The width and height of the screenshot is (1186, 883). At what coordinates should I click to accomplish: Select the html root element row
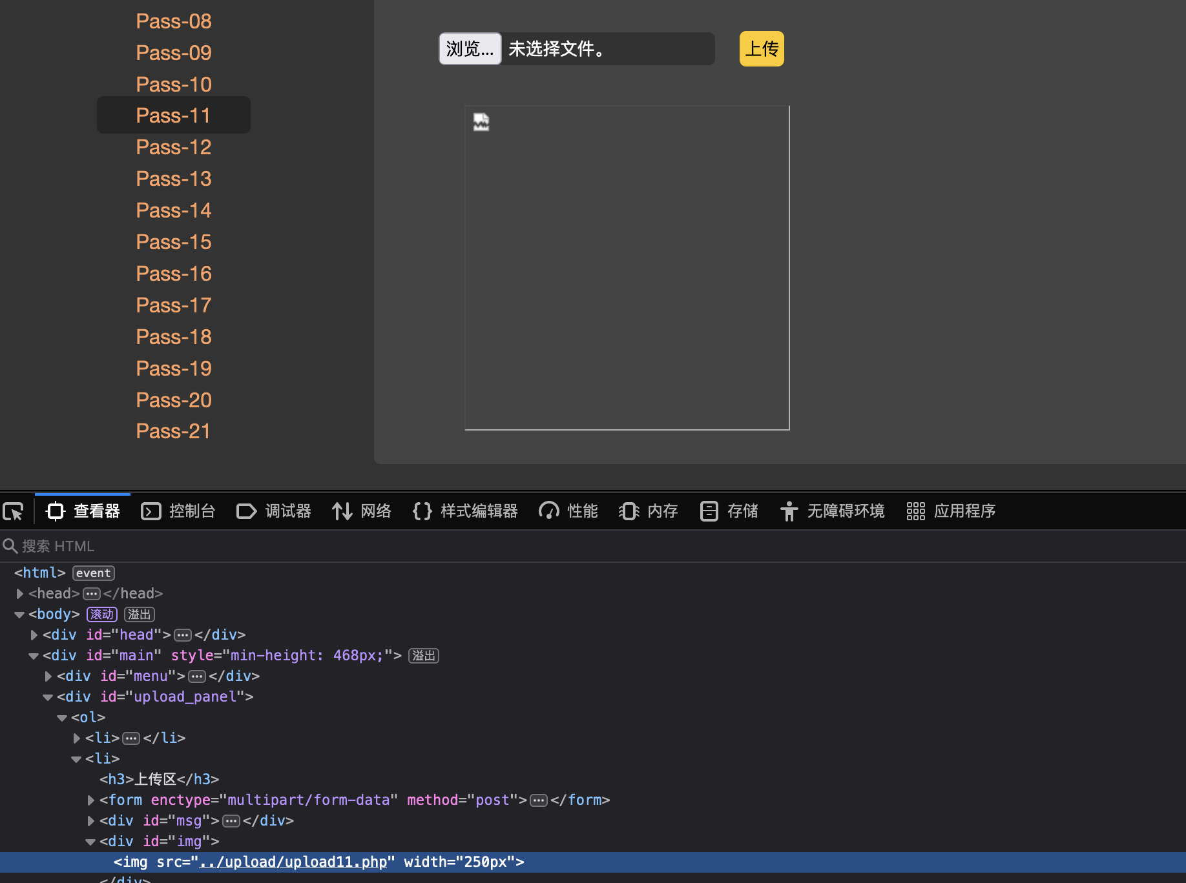click(x=593, y=573)
